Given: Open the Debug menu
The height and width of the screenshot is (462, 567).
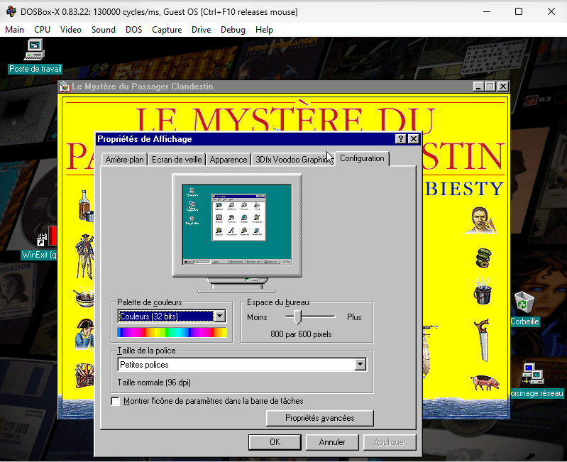Looking at the screenshot, I should click(233, 30).
